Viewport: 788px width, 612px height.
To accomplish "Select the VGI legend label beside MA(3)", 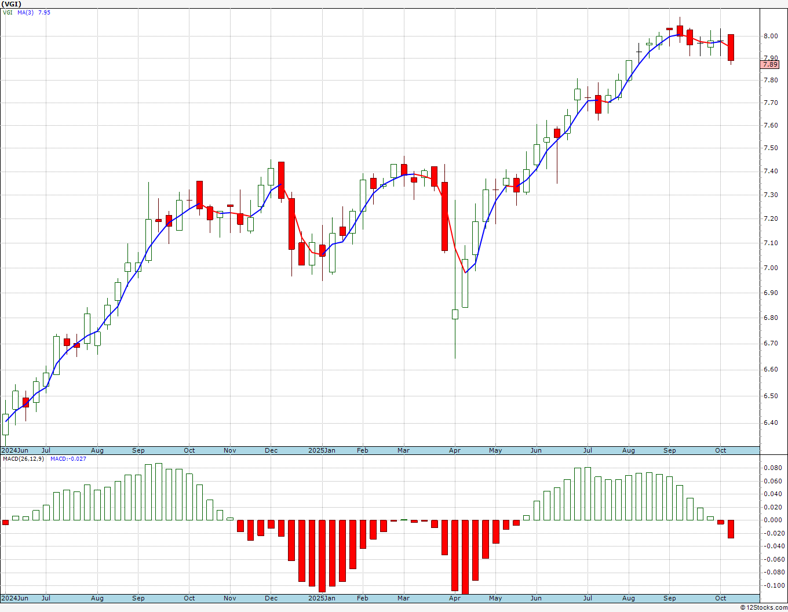I will 8,12.
